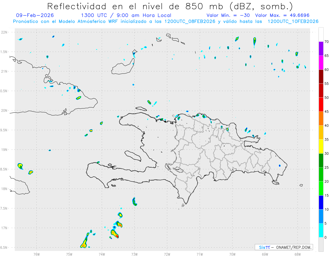Click the red 45–50 dBZ colorbar segment
This screenshot has height=258, width=334.
click(x=321, y=105)
